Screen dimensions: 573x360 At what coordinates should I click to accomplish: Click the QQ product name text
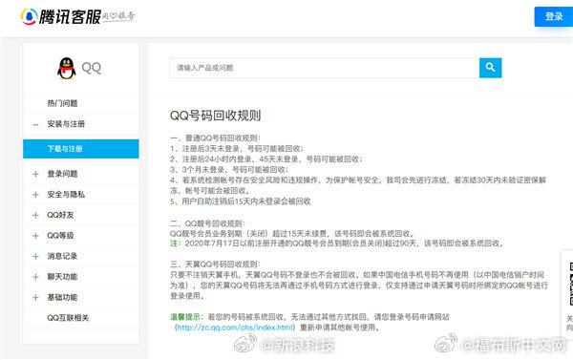coord(92,68)
